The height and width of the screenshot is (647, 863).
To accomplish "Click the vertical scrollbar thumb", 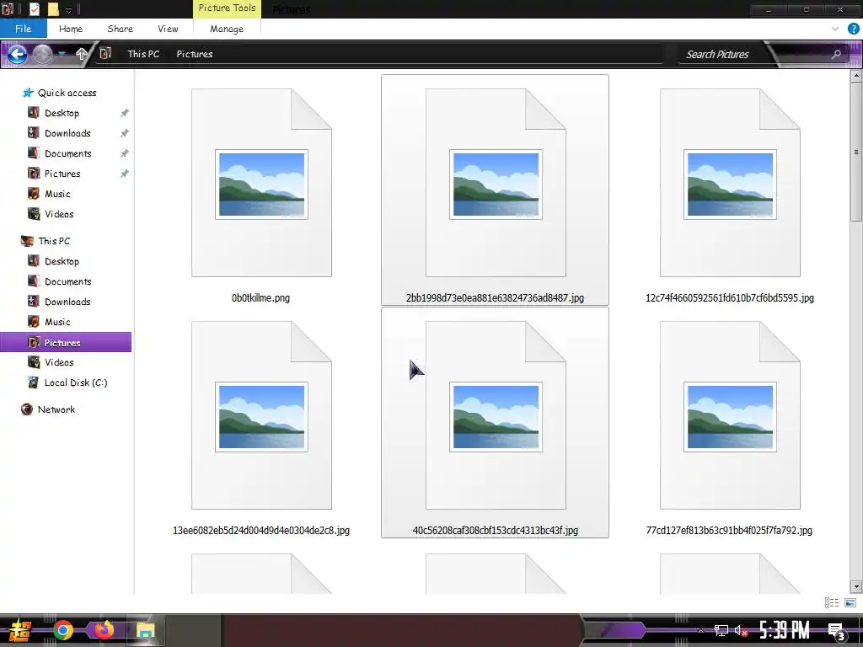I will pos(856,152).
